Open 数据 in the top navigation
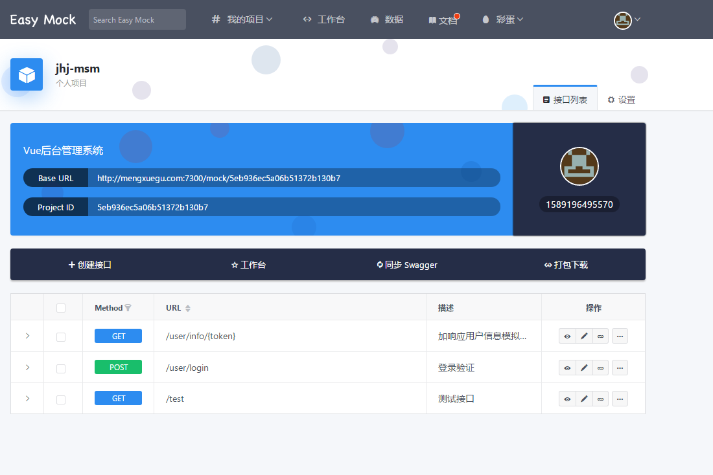Image resolution: width=713 pixels, height=475 pixels. (x=387, y=19)
